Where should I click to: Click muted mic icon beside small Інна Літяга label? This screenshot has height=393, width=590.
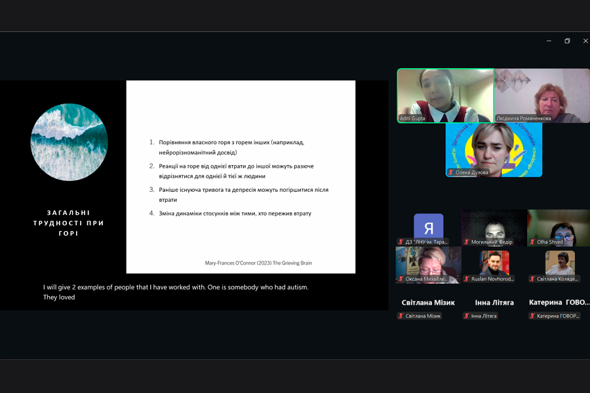[x=467, y=316]
